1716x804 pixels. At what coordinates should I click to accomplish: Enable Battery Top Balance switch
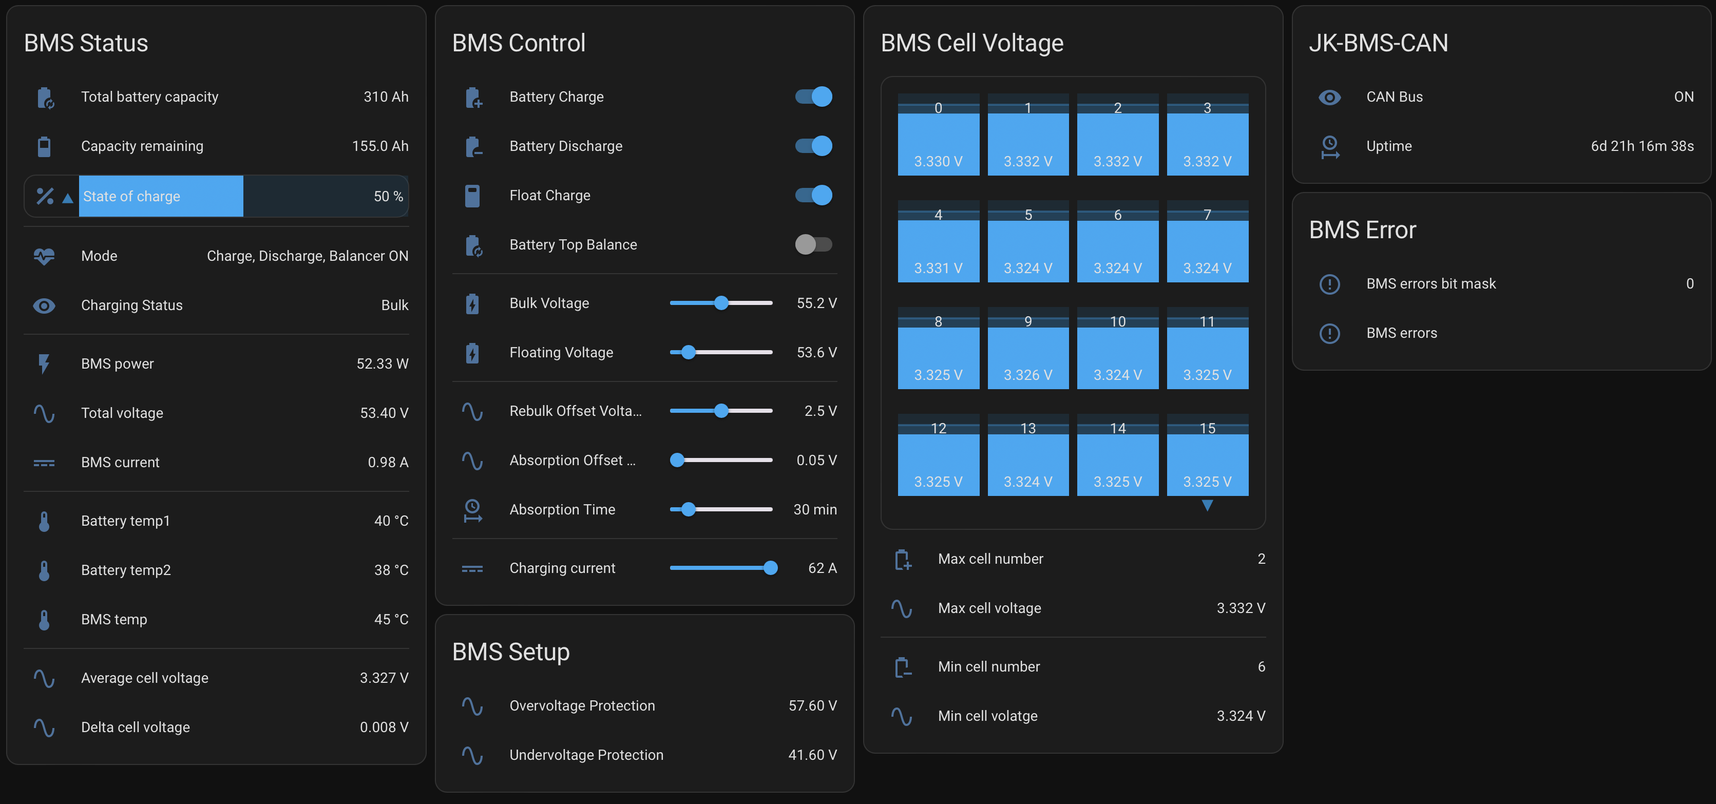tap(813, 245)
